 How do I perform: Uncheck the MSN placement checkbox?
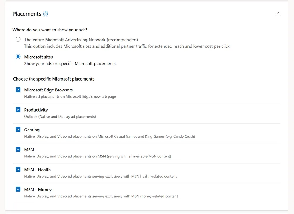tap(18, 149)
